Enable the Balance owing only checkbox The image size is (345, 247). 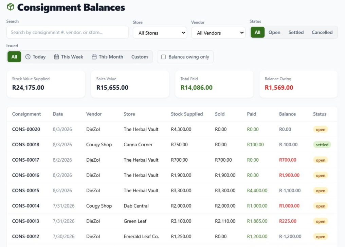[x=163, y=57]
